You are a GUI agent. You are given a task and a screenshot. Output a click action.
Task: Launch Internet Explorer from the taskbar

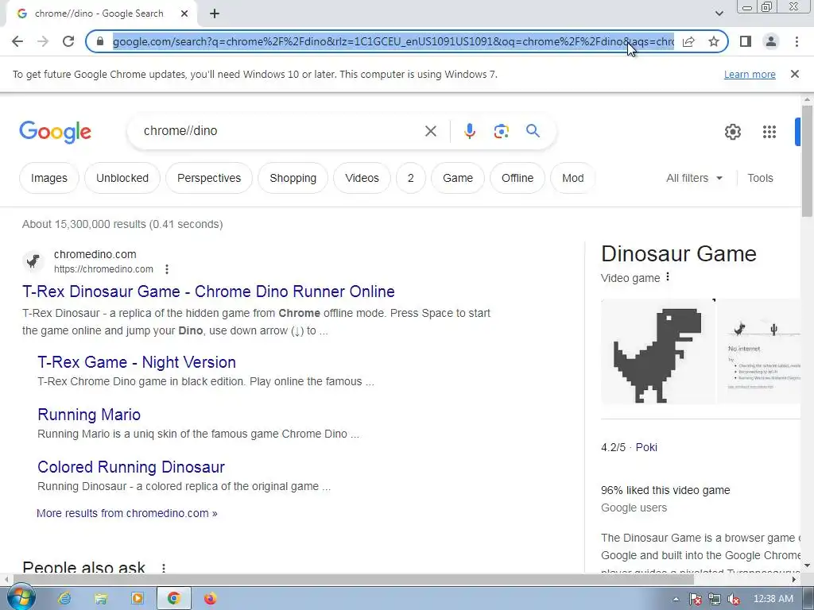point(64,599)
